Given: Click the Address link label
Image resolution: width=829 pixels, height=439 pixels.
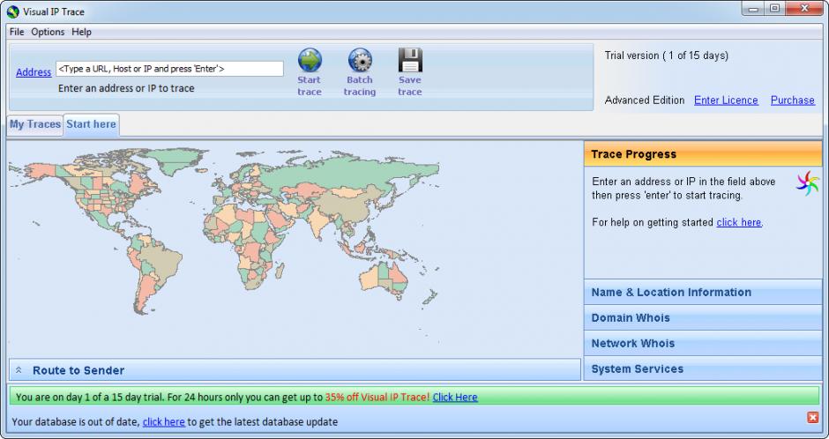Looking at the screenshot, I should [34, 72].
